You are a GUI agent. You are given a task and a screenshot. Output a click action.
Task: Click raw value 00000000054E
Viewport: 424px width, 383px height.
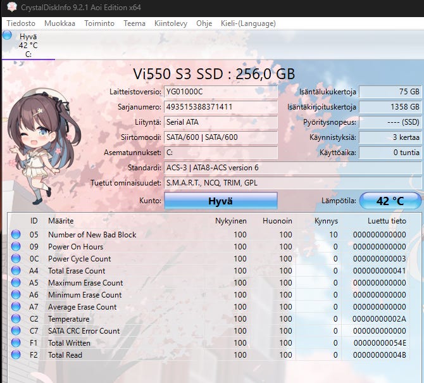[x=380, y=342]
